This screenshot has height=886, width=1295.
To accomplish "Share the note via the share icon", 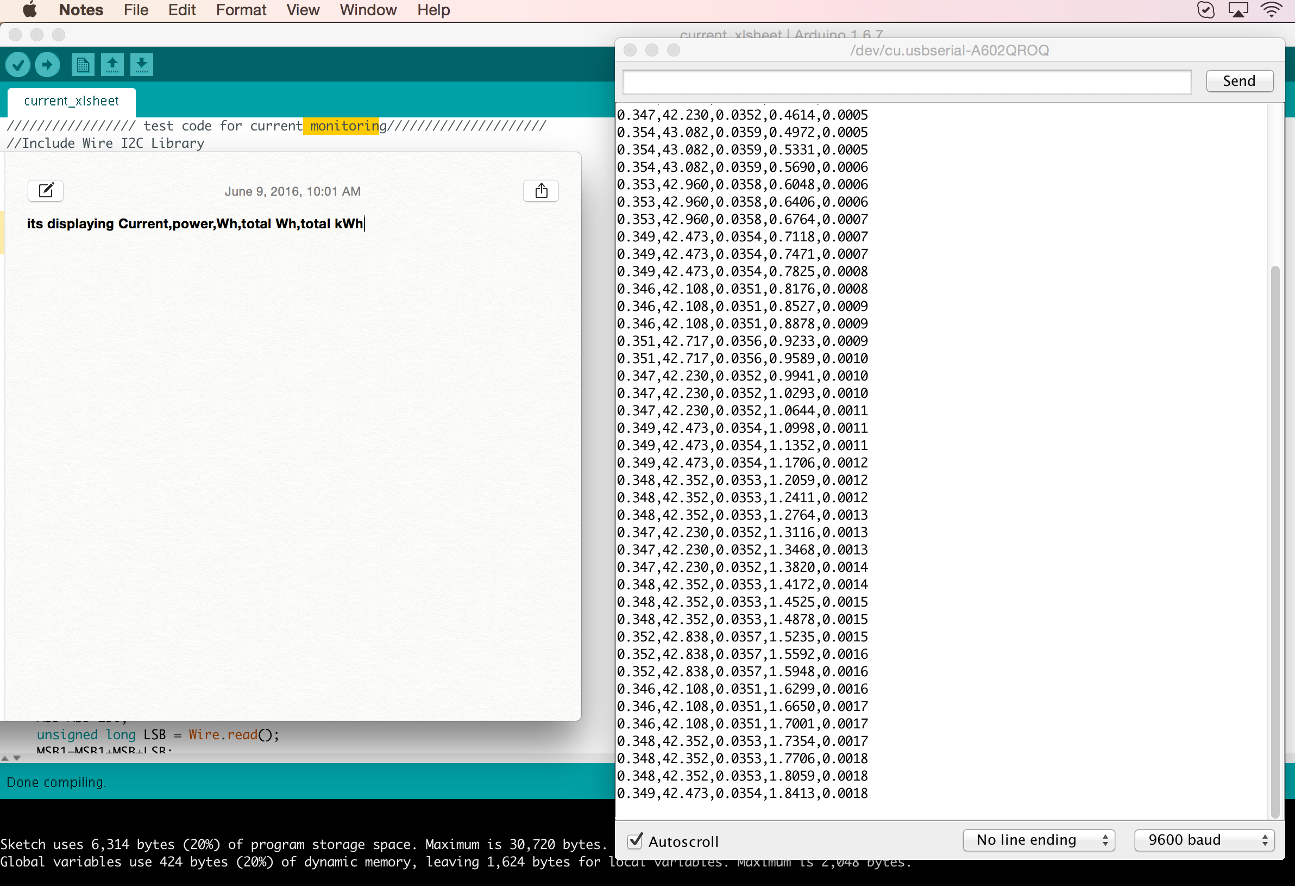I will 540,190.
